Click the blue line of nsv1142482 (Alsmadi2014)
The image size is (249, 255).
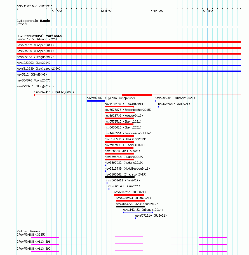(x=138, y=212)
